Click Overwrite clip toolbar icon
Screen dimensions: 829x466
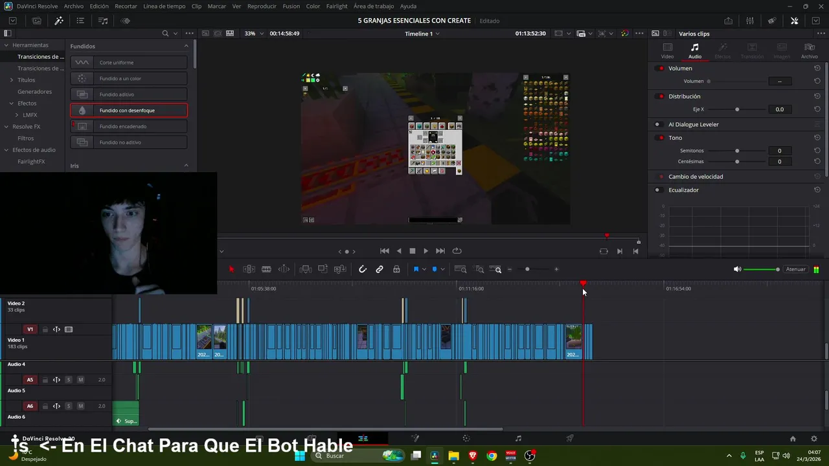(x=323, y=269)
